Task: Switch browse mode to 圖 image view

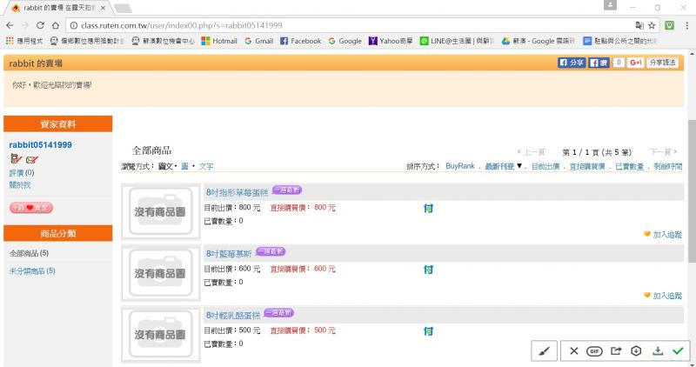Action: click(184, 166)
